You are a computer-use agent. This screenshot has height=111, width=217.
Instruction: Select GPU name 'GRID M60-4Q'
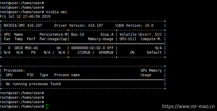coord(26,48)
